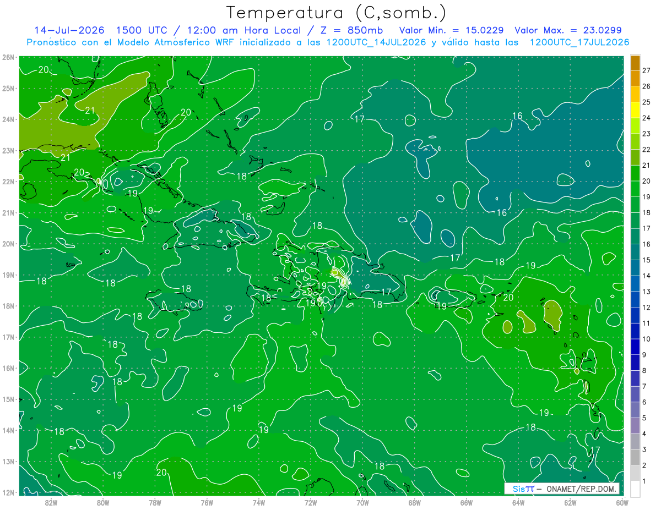
Task: Click the color scale label "24"
Action: point(647,118)
